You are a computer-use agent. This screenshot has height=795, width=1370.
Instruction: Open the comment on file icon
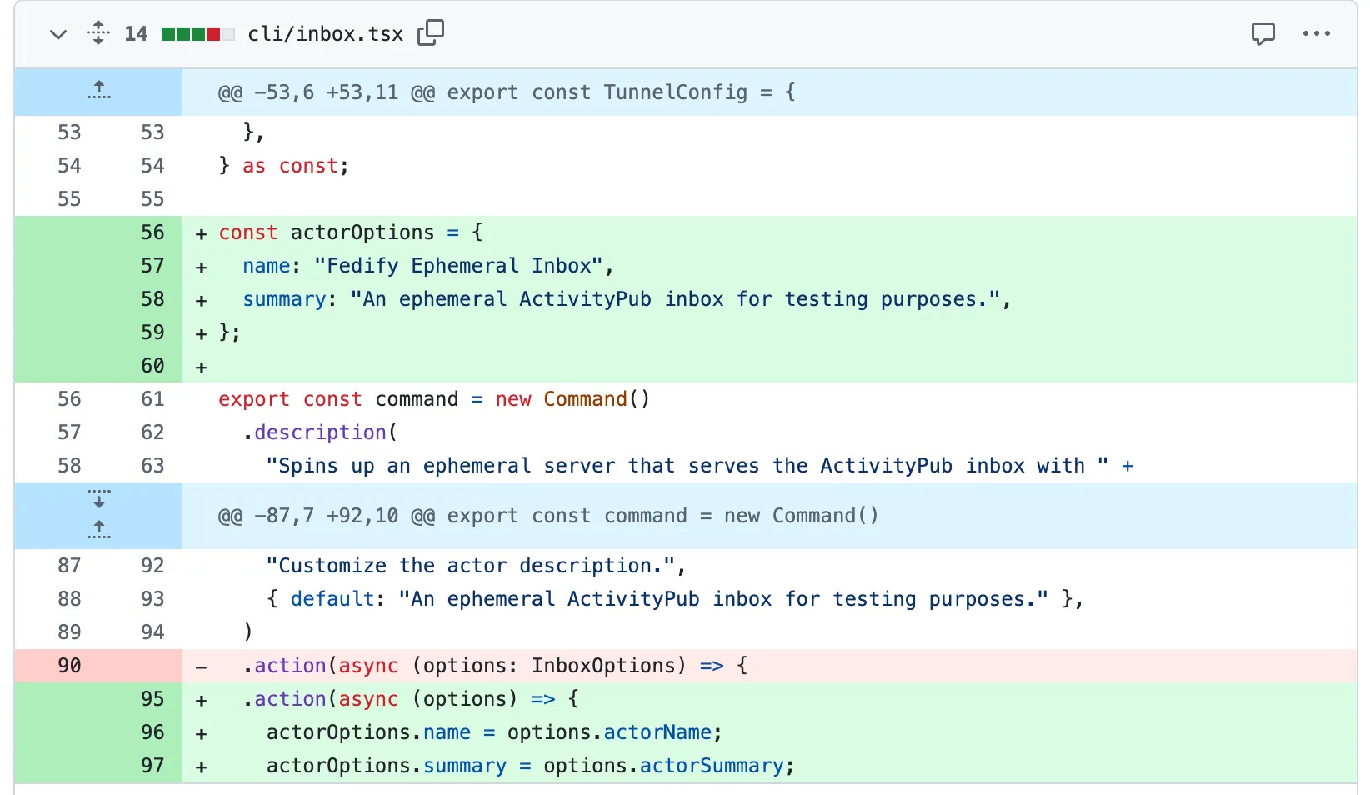[1263, 33]
